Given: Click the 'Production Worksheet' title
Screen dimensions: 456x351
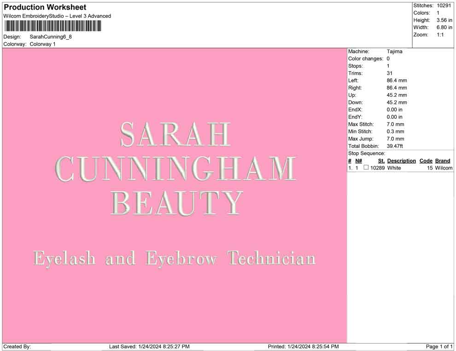Looking at the screenshot, I should tap(45, 7).
